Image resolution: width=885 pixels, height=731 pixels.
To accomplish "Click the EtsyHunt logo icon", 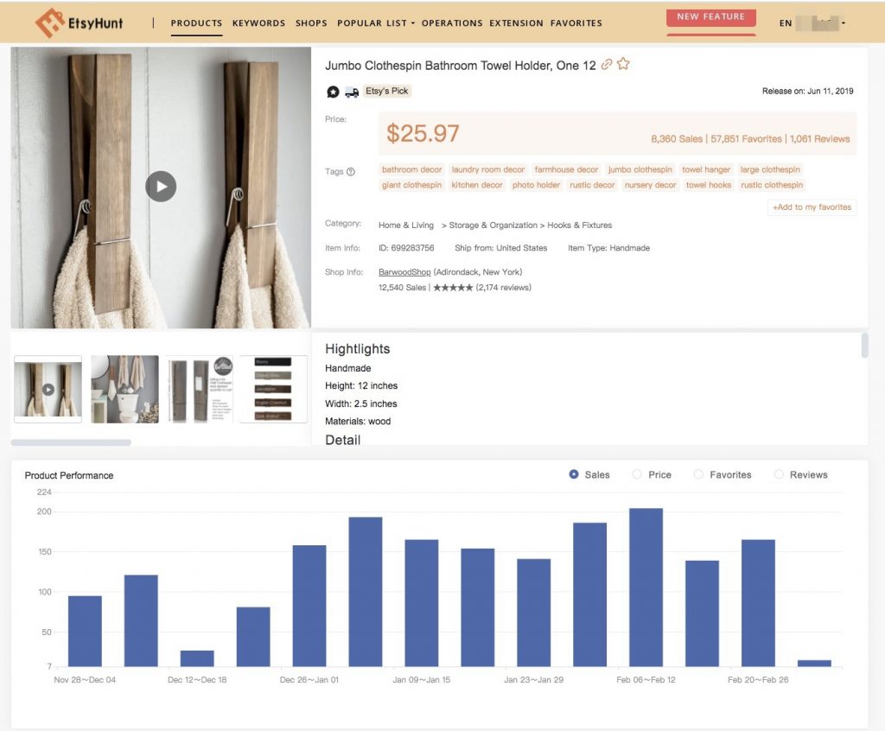I will 50,22.
